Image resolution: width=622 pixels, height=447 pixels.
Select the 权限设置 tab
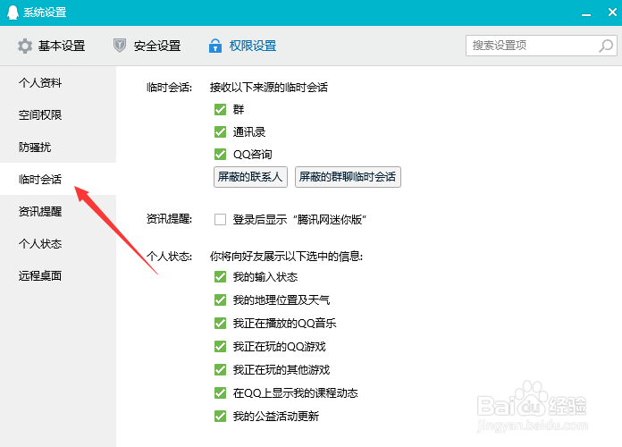[243, 46]
